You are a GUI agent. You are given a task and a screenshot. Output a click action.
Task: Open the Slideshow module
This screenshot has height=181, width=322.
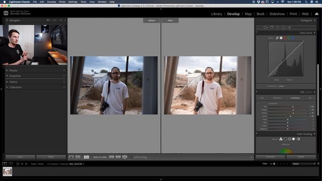pyautogui.click(x=277, y=14)
